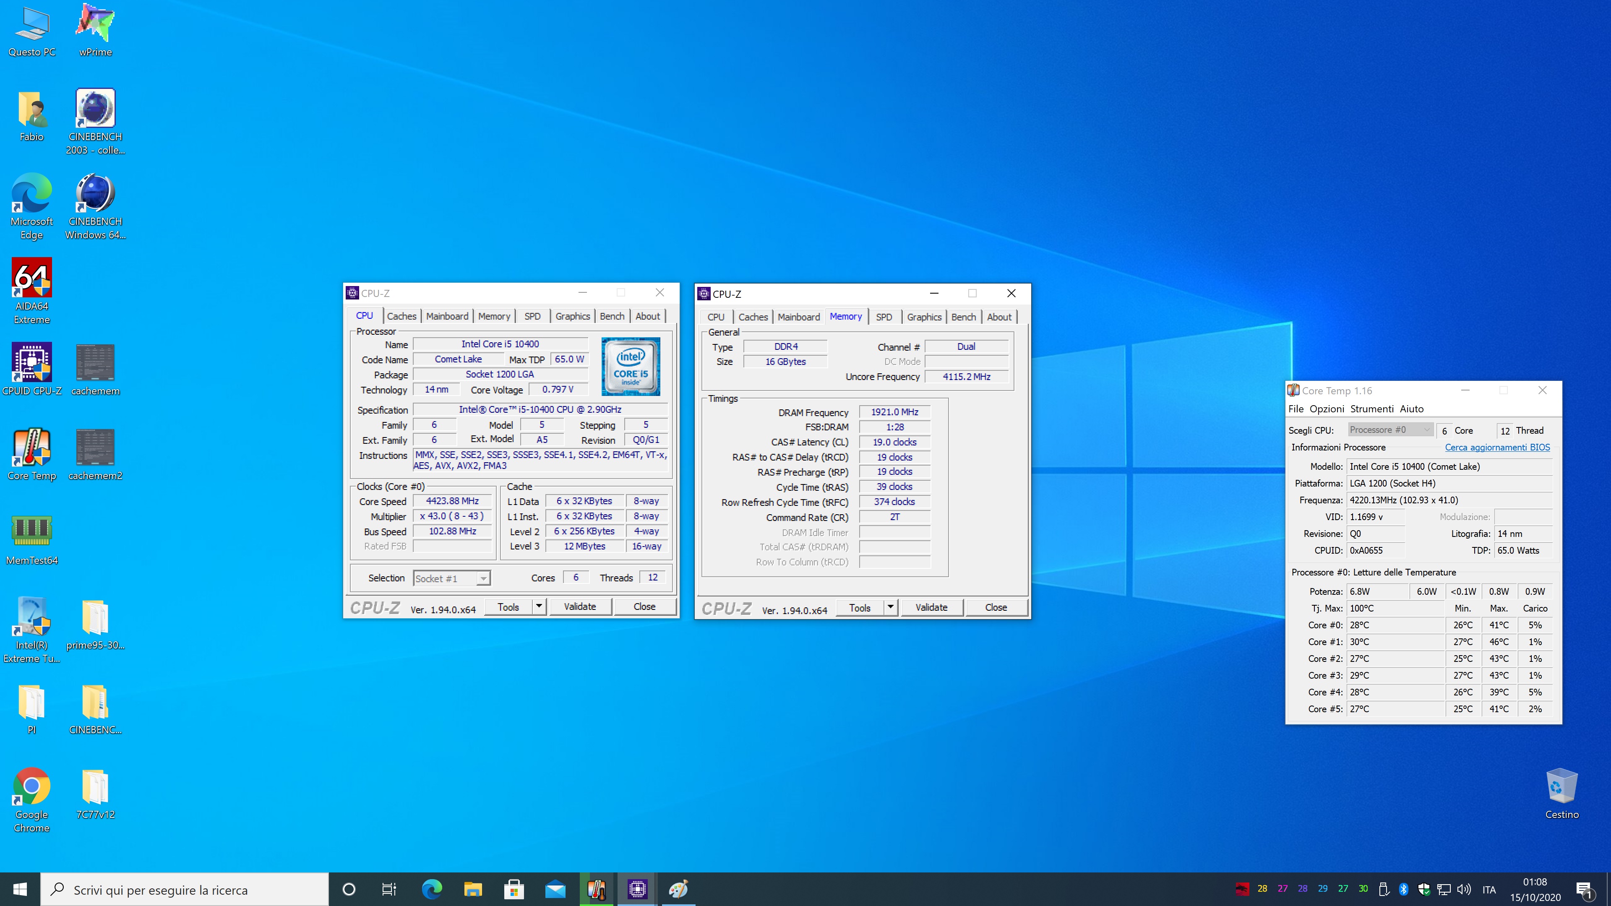Open the cachemem desktop file
This screenshot has height=906, width=1611.
95,370
